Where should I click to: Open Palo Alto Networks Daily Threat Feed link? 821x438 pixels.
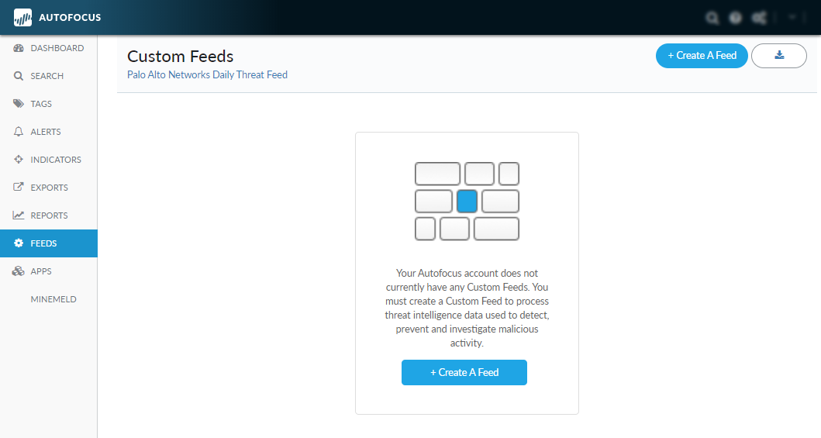[x=207, y=75]
